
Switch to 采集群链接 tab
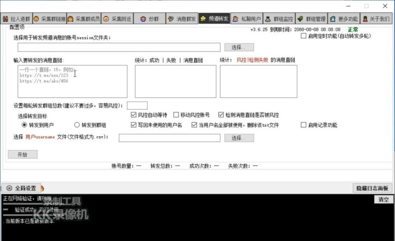pos(50,18)
